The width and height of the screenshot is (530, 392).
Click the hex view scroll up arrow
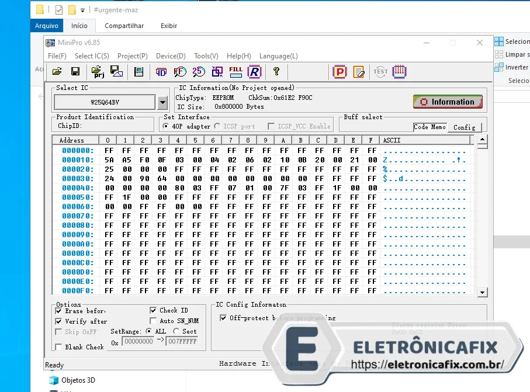click(482, 139)
